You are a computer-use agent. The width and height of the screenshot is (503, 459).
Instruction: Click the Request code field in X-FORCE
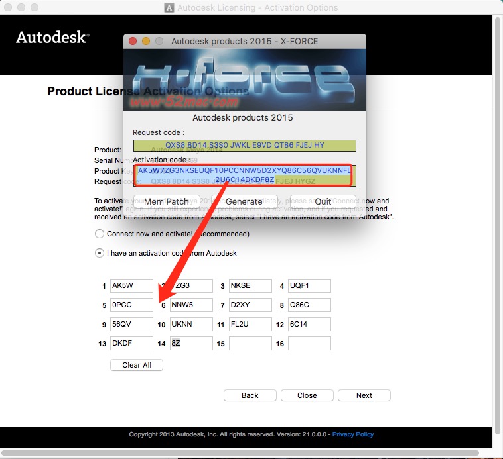click(245, 146)
